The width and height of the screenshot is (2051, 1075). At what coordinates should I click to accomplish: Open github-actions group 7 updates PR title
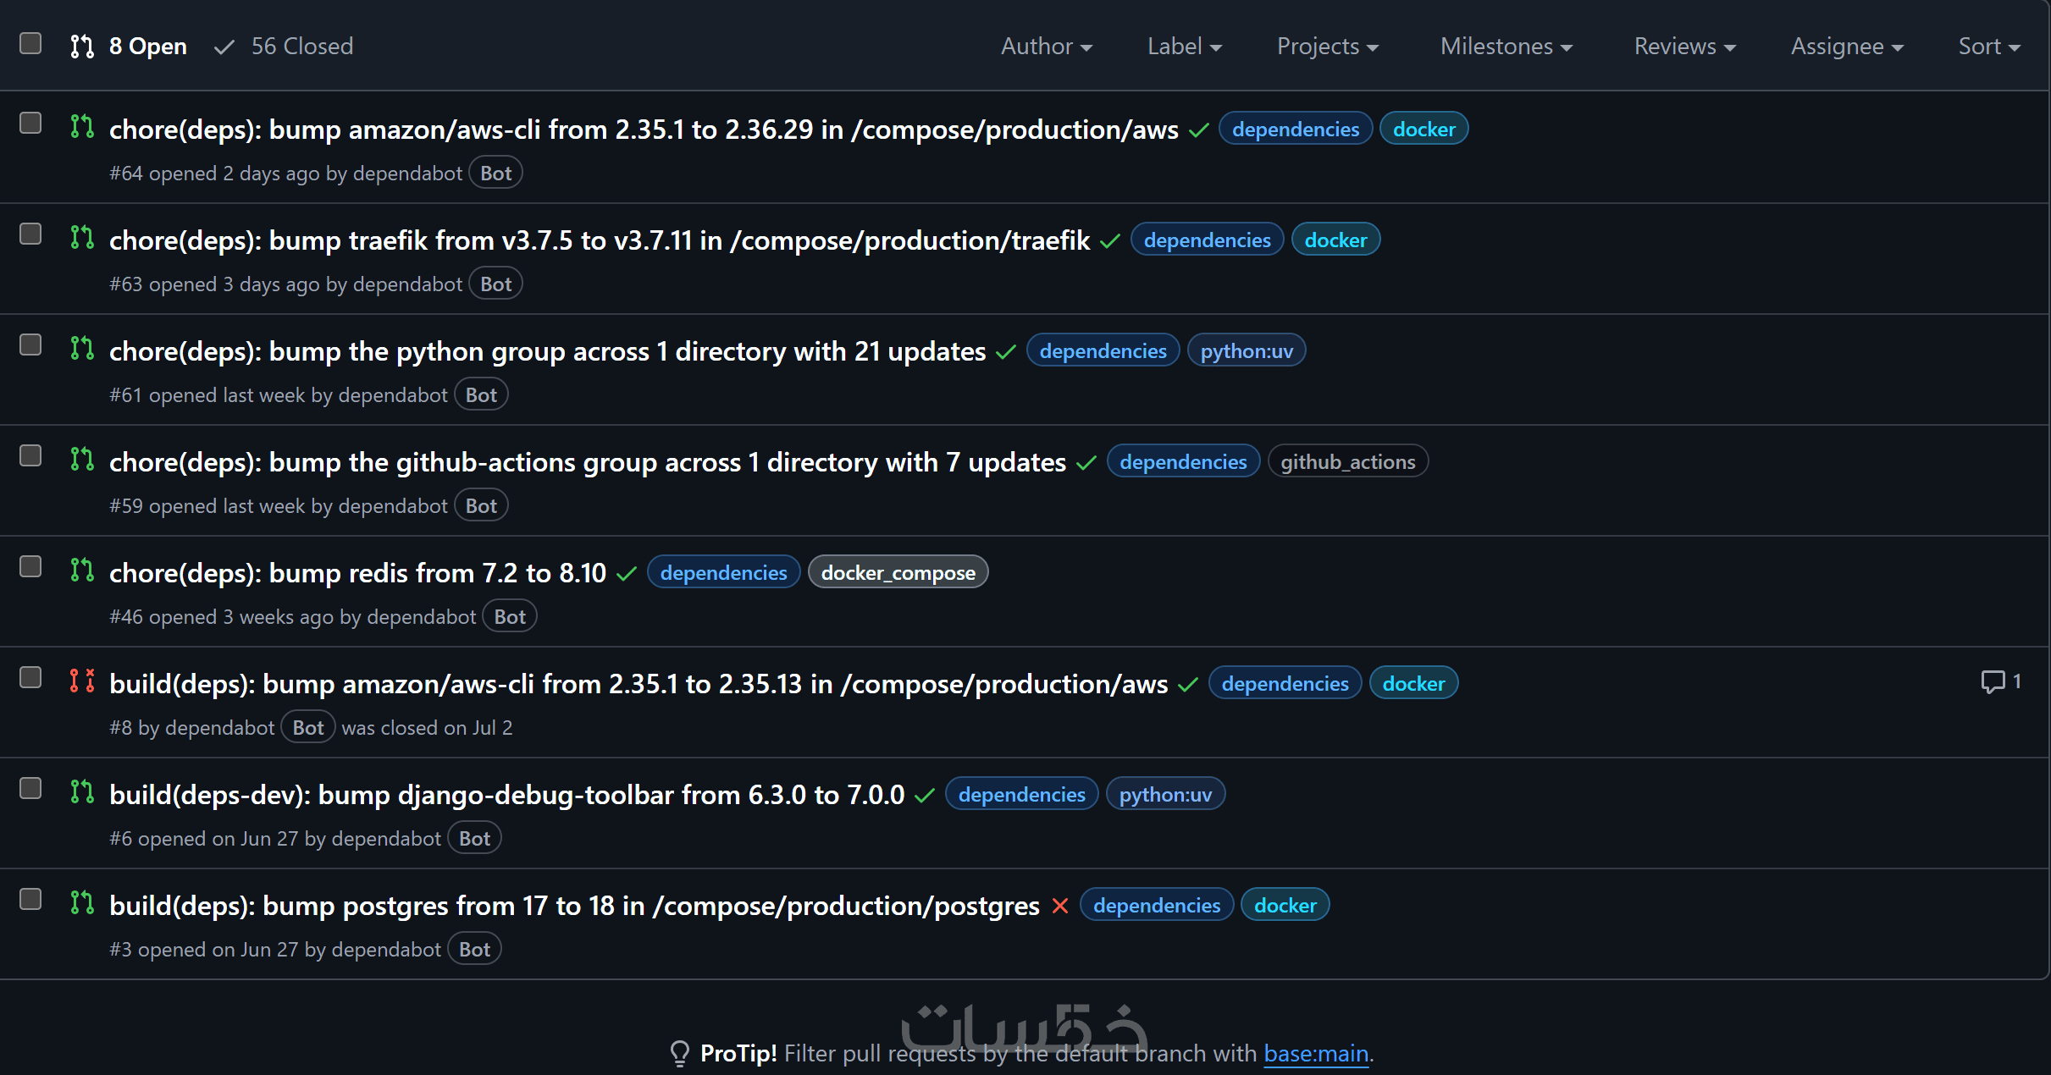[588, 462]
